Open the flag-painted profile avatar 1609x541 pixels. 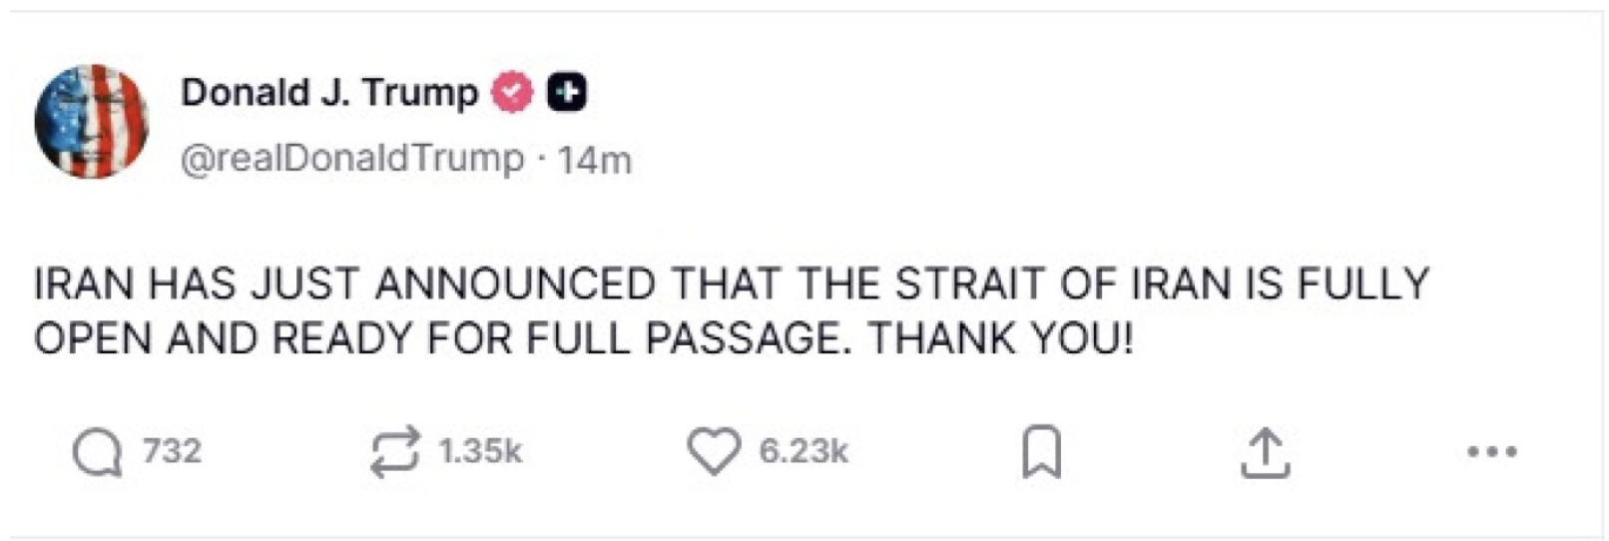91,122
